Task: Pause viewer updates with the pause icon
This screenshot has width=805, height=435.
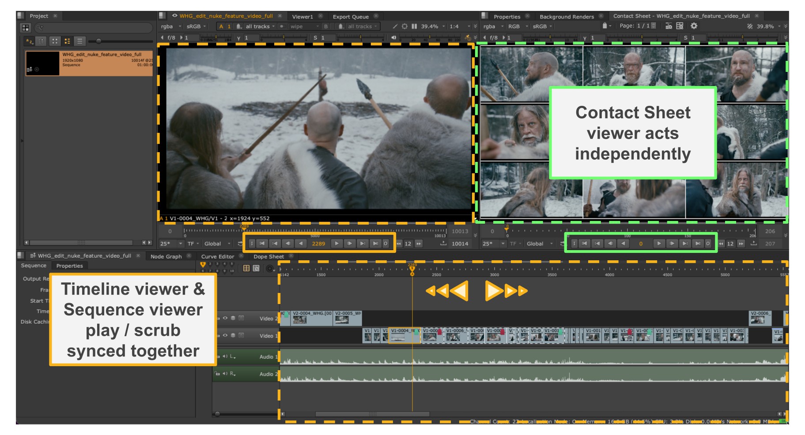Action: (414, 26)
